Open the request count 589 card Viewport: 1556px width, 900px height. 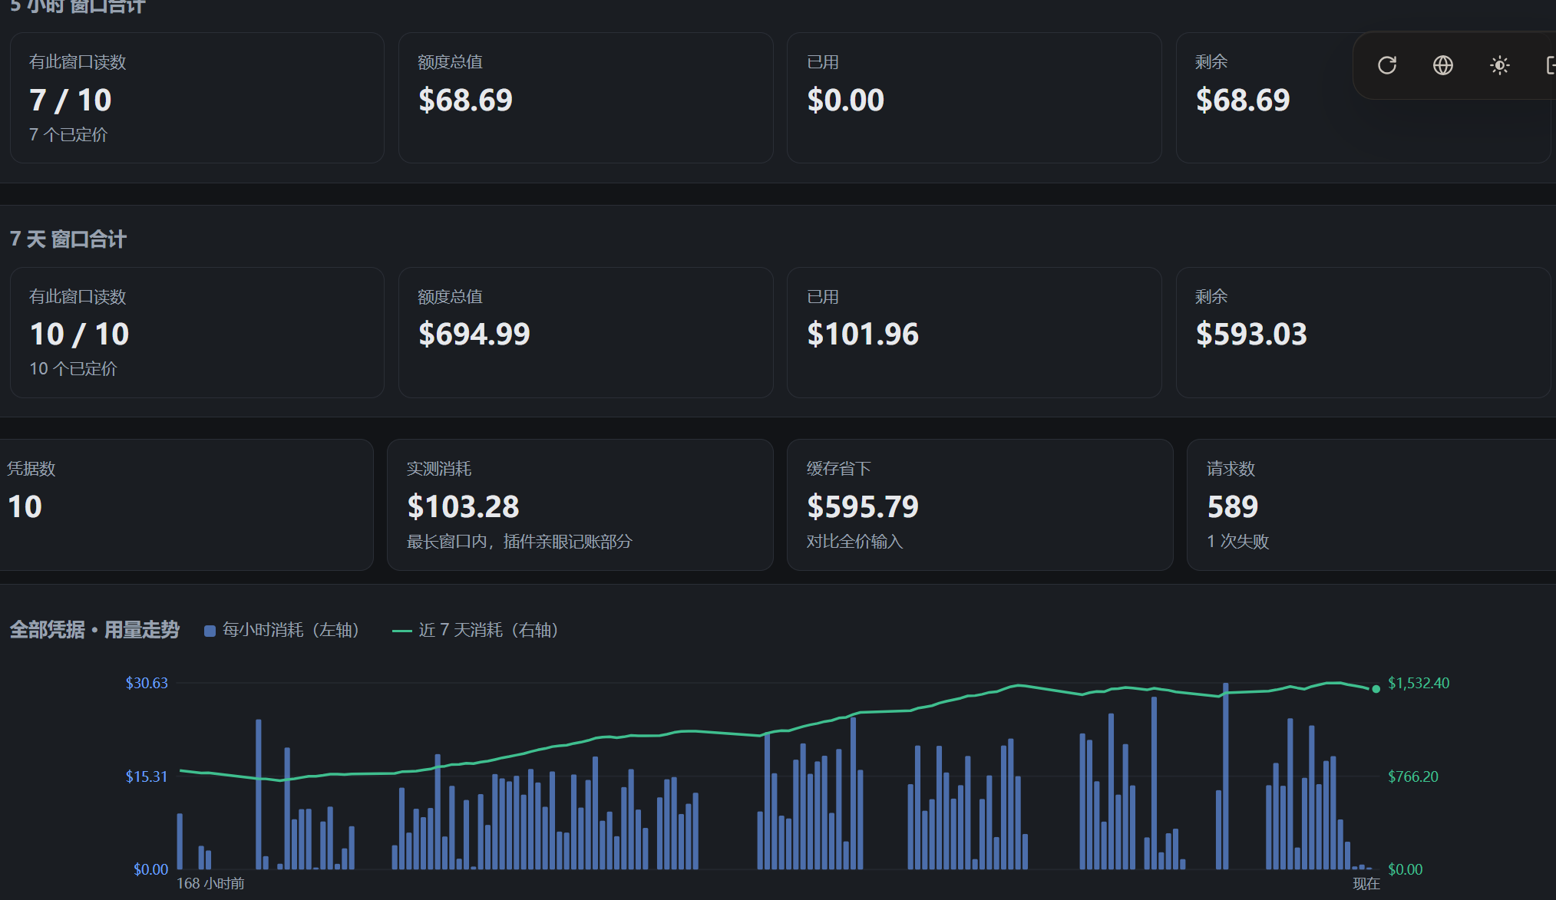pyautogui.click(x=1372, y=505)
